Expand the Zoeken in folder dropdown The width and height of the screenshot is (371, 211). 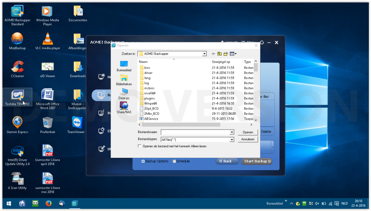click(x=204, y=54)
